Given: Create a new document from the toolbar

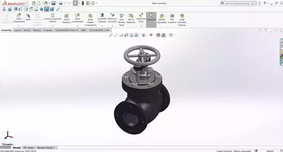Looking at the screenshot, I should 39,3.
